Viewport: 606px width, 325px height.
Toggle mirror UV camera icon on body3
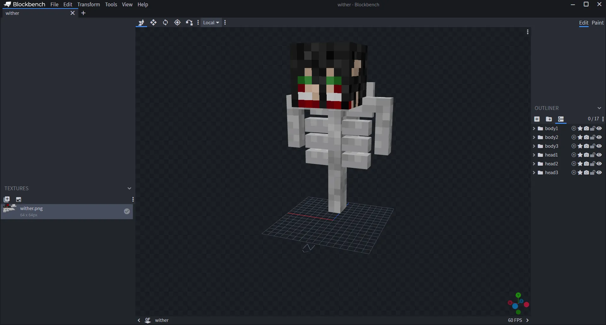click(x=586, y=146)
